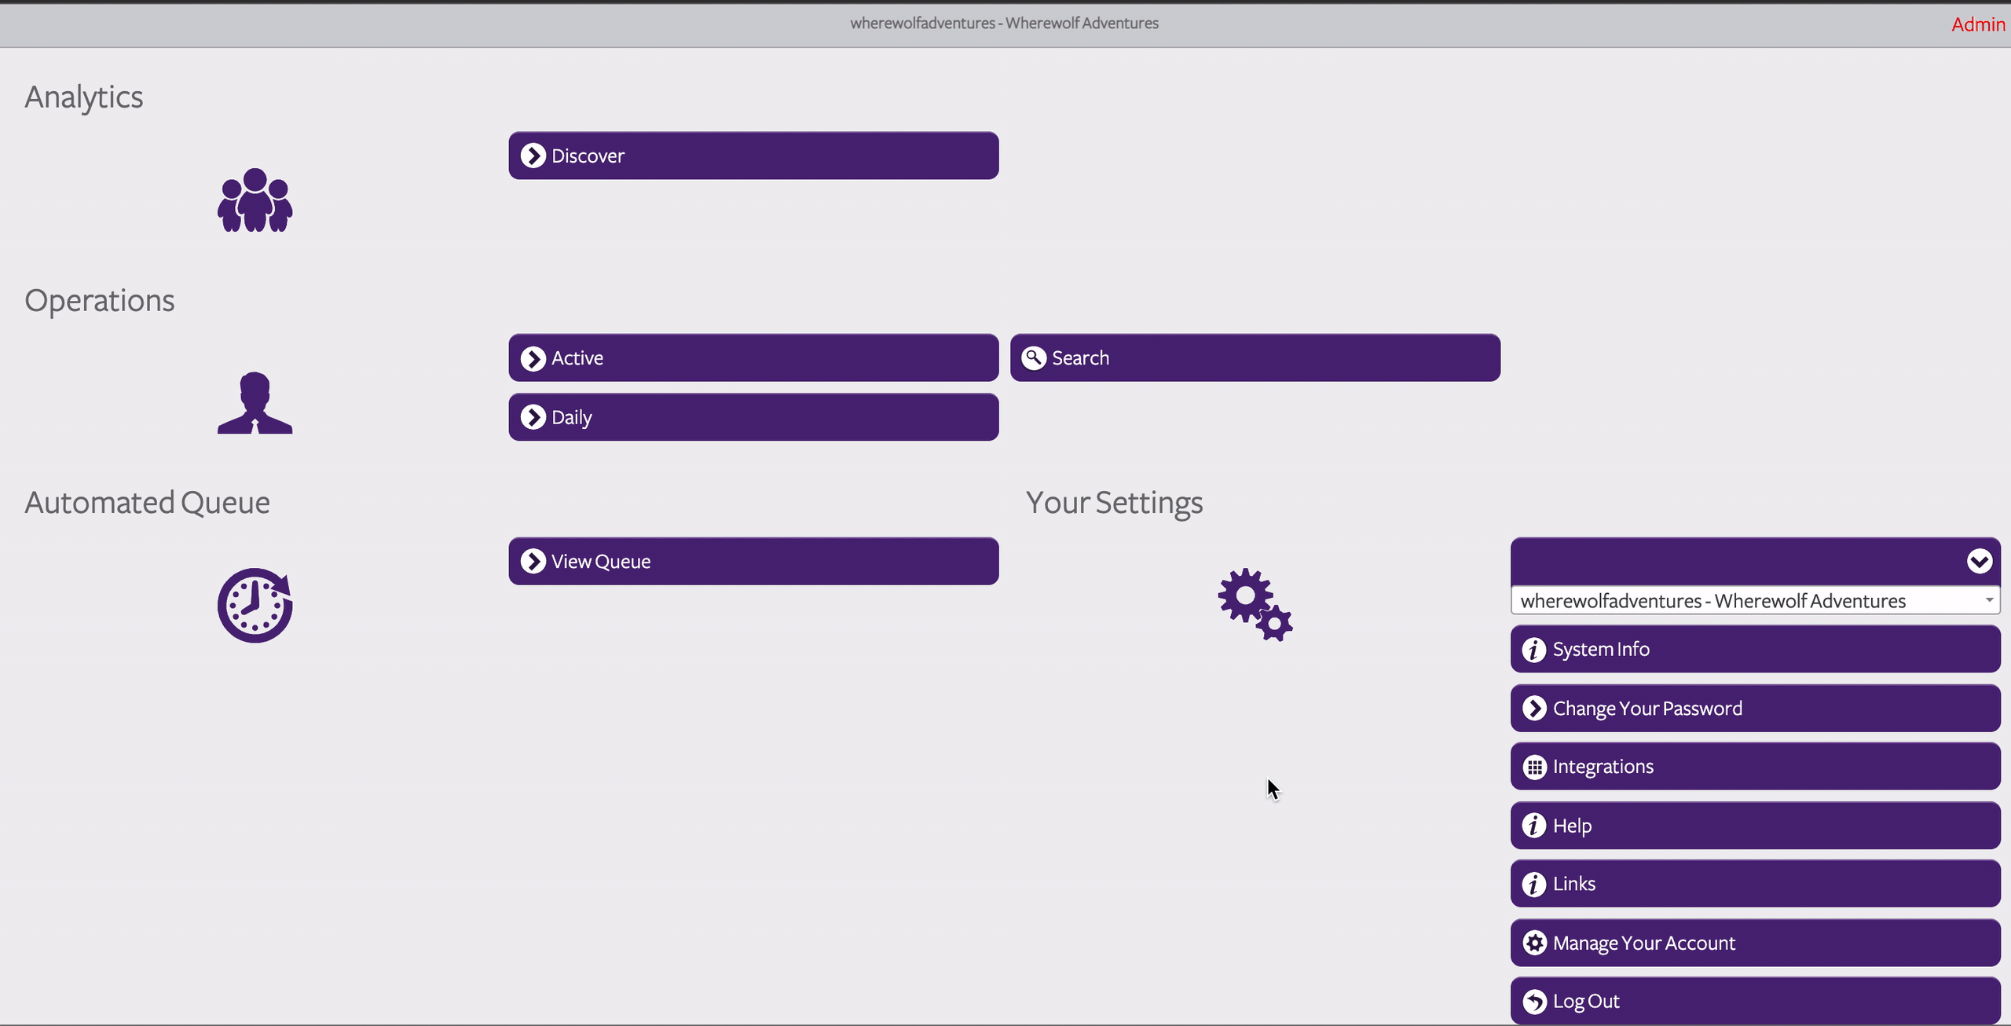Click the Operations user icon
2011x1026 pixels.
pyautogui.click(x=254, y=401)
